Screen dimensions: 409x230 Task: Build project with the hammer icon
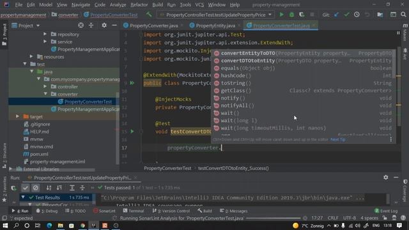149,15
